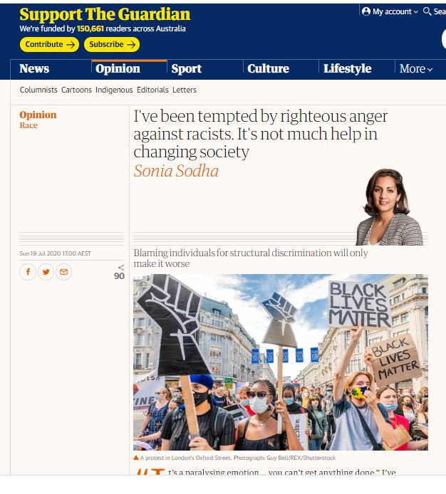The width and height of the screenshot is (446, 494).
Task: Expand the More navigation menu
Action: click(415, 68)
